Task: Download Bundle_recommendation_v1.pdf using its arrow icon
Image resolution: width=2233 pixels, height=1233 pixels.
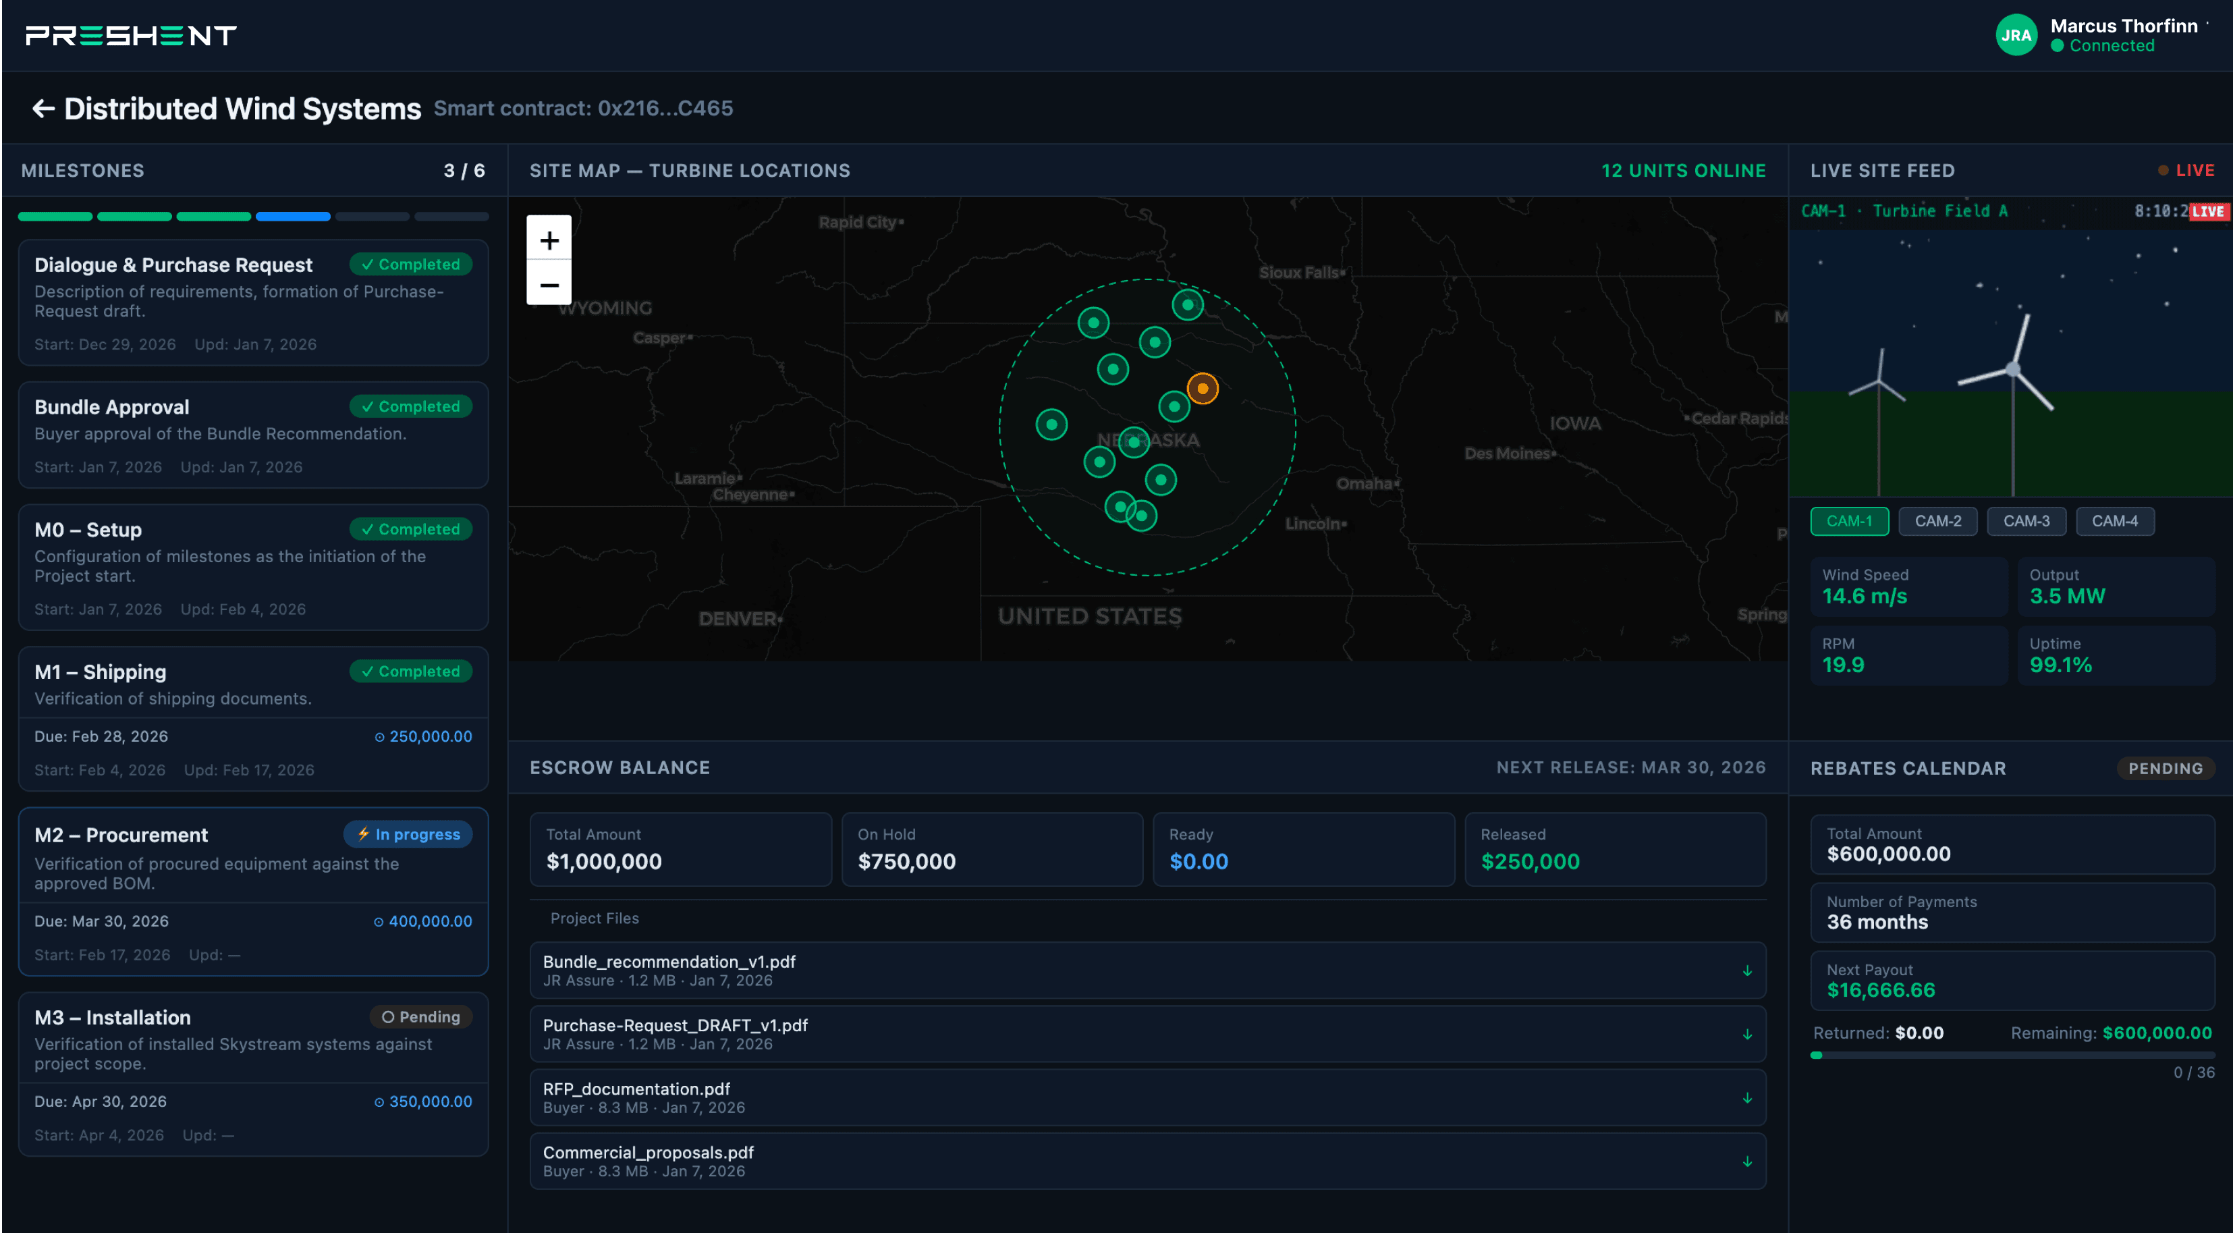Action: (1746, 970)
